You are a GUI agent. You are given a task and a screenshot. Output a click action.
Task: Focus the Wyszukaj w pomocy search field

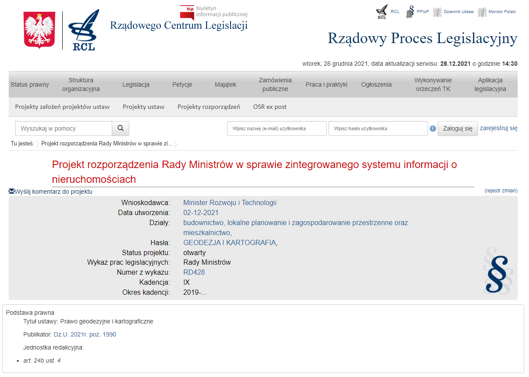[x=64, y=128]
